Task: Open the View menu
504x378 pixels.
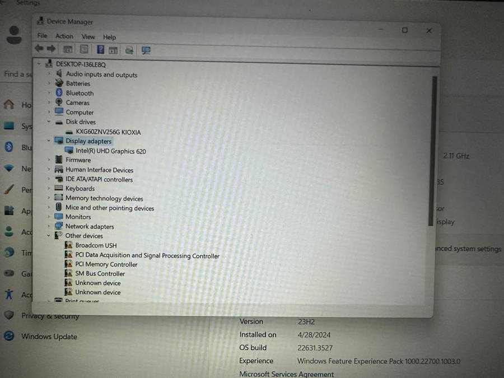Action: coord(88,37)
